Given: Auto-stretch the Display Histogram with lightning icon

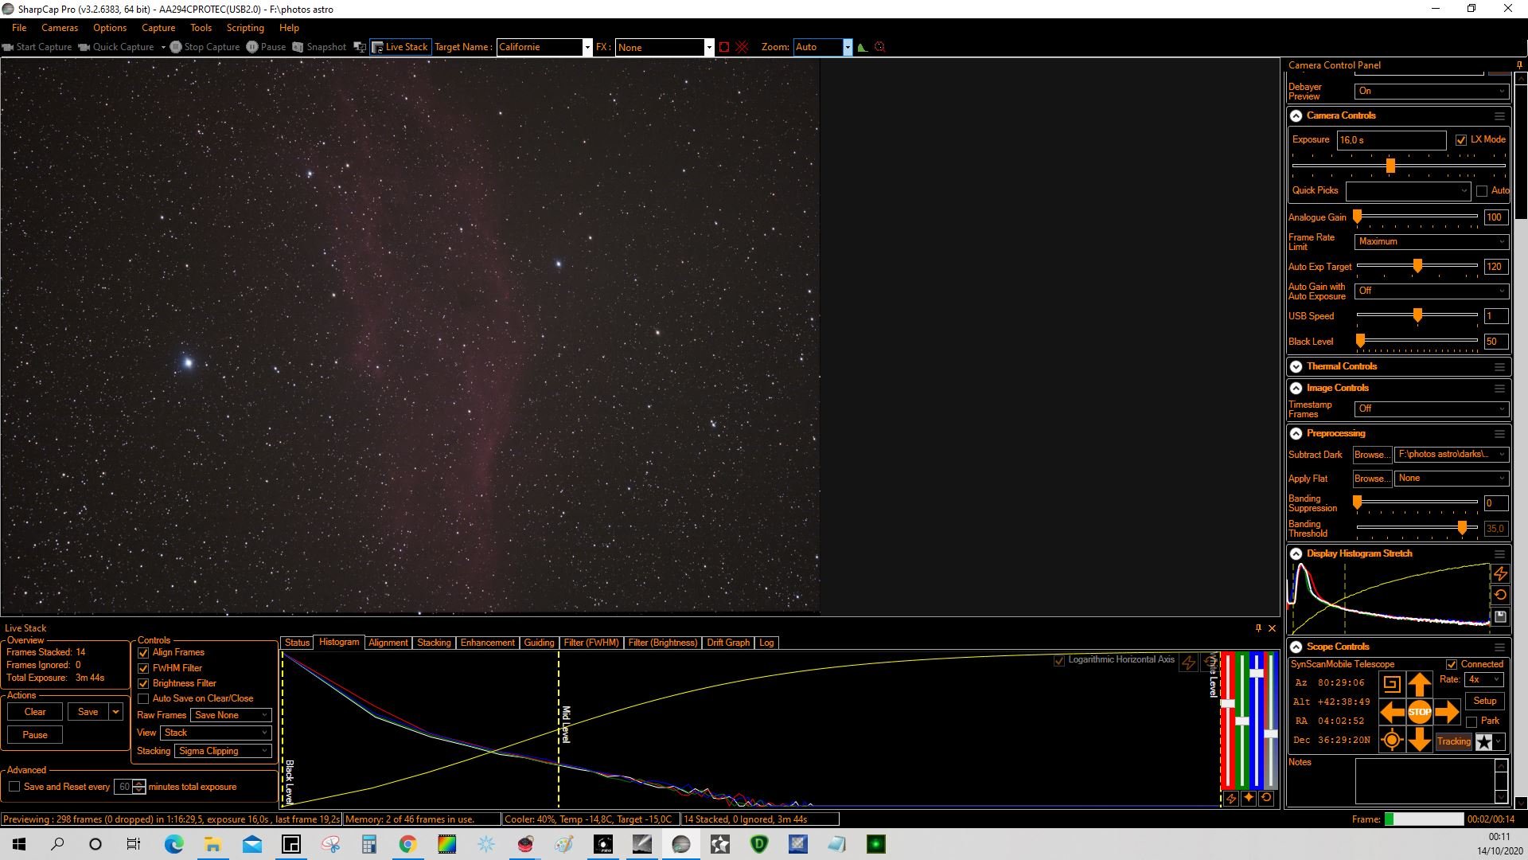Looking at the screenshot, I should coord(1500,573).
